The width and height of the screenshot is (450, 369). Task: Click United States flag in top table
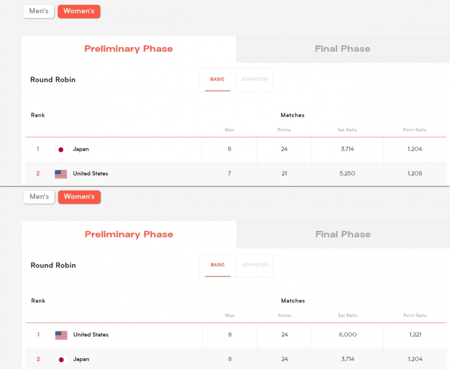pos(61,174)
